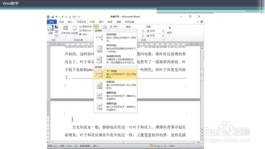The width and height of the screenshot is (265, 149).
Task: Click the horizontal scrollbar right arrow
Action: pyautogui.click(x=199, y=142)
